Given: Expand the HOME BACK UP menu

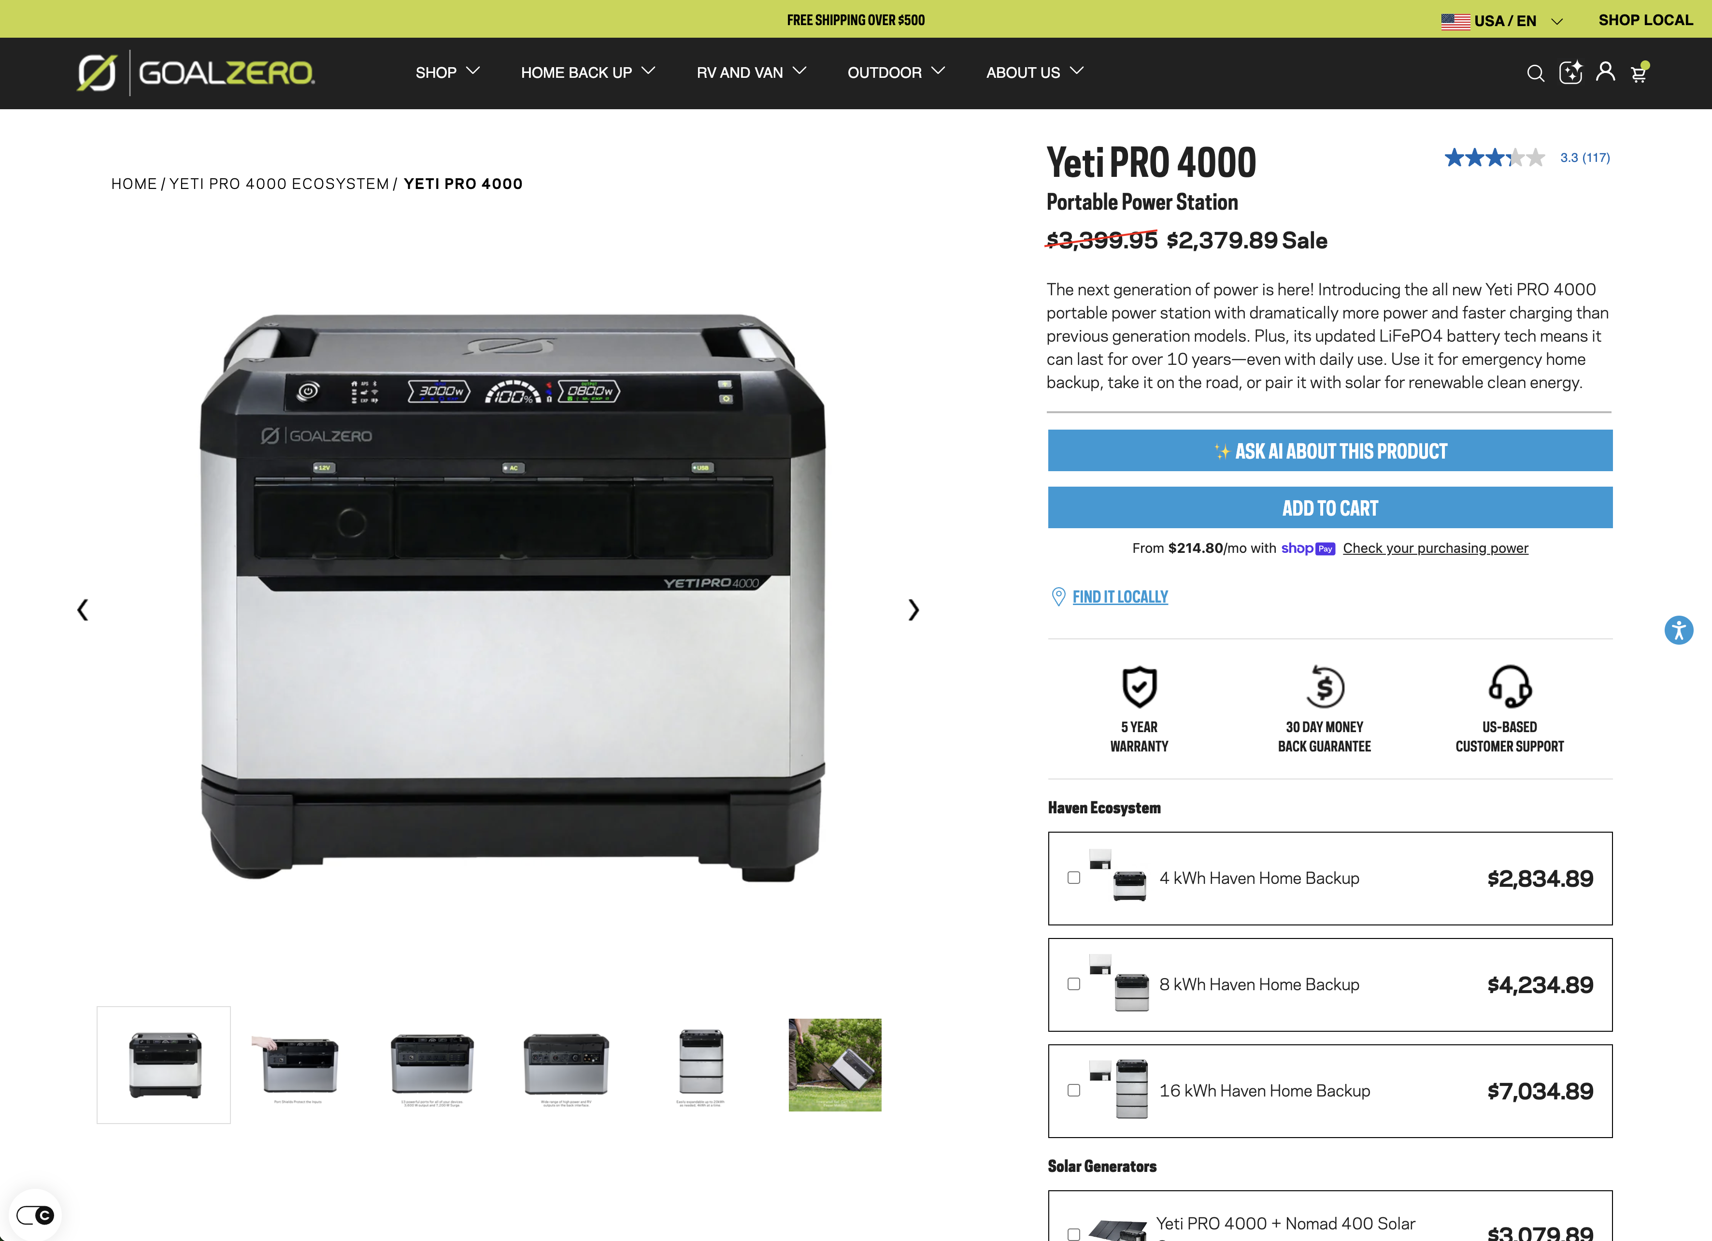Looking at the screenshot, I should pos(588,72).
